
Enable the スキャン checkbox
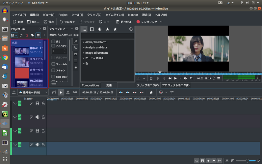(53, 70)
